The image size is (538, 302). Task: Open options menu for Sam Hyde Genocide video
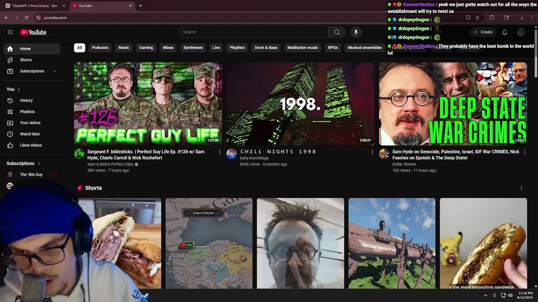525,152
